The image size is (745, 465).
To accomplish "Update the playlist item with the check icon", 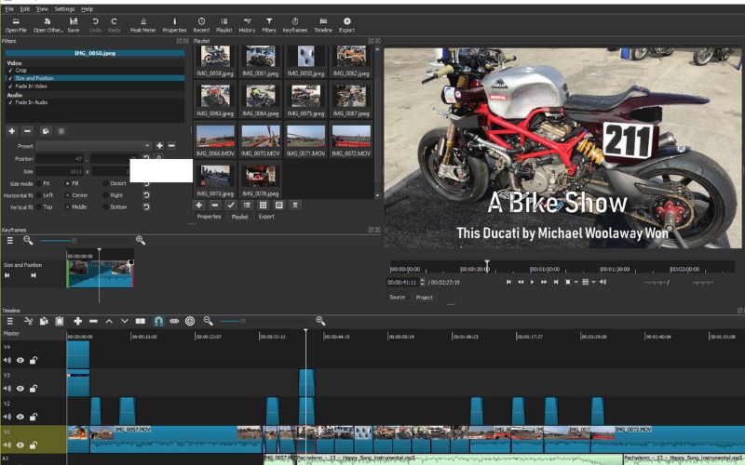I will click(x=231, y=205).
